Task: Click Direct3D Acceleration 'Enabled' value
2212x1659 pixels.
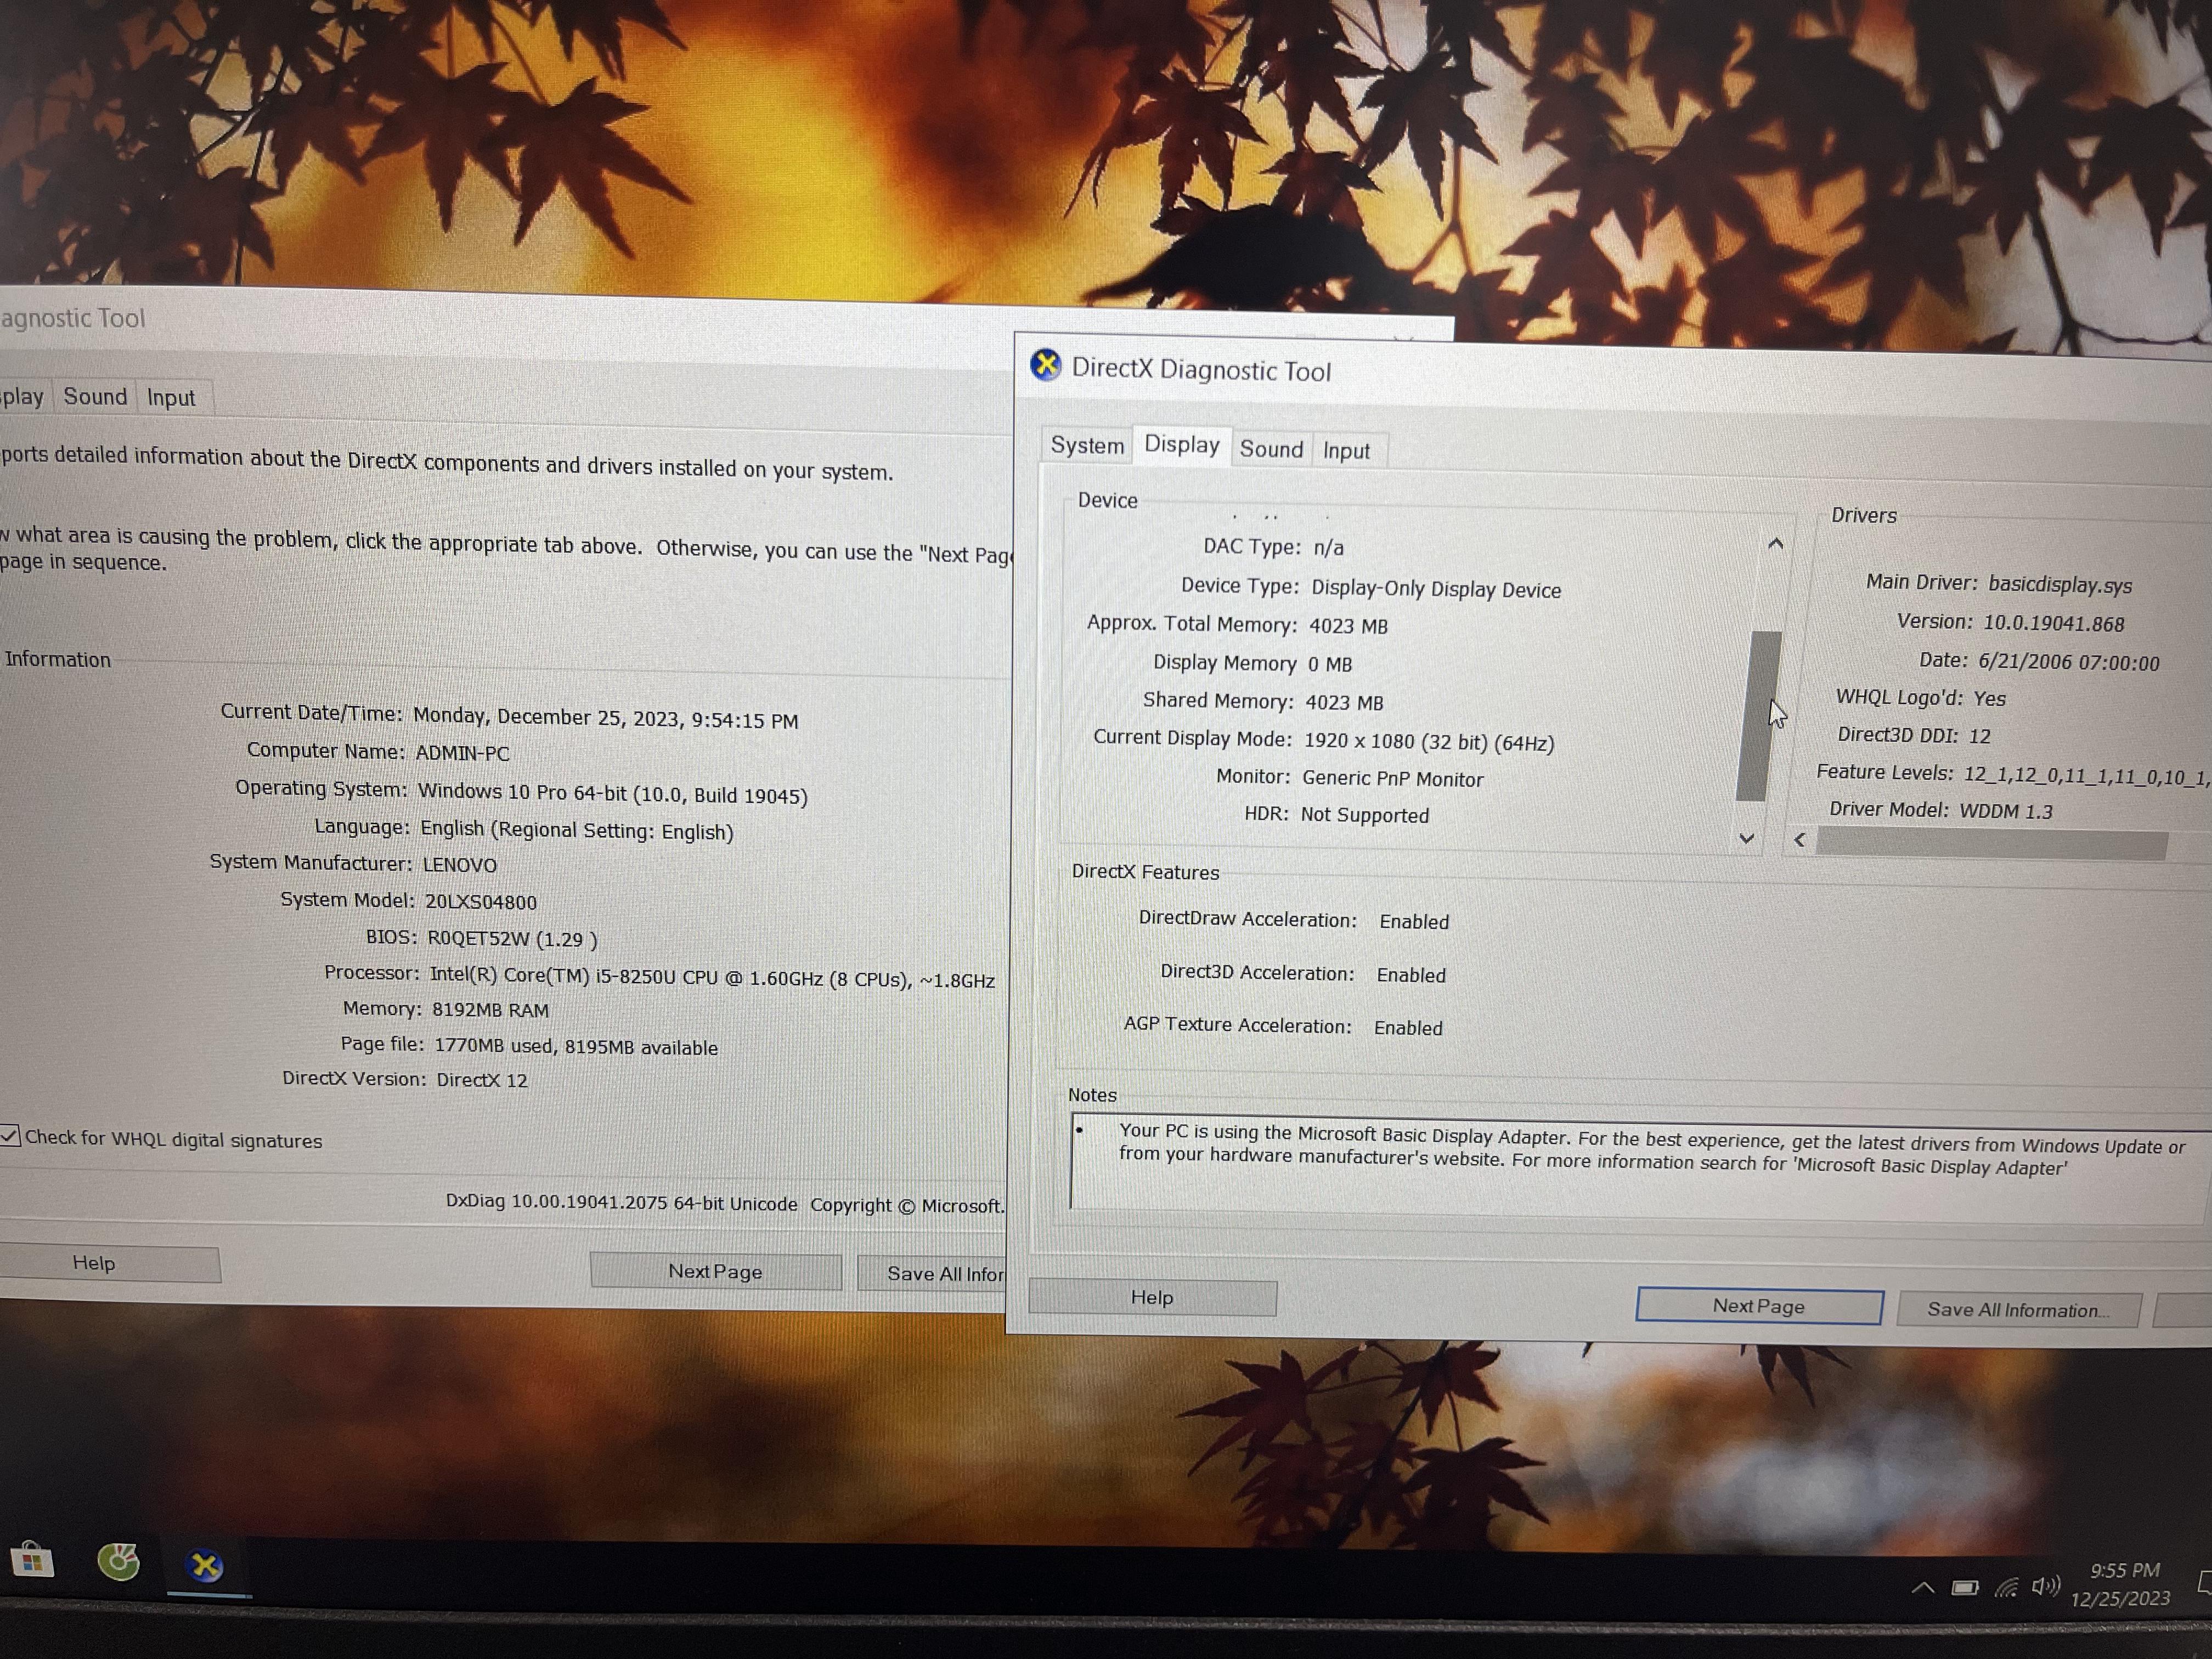Action: click(1411, 975)
